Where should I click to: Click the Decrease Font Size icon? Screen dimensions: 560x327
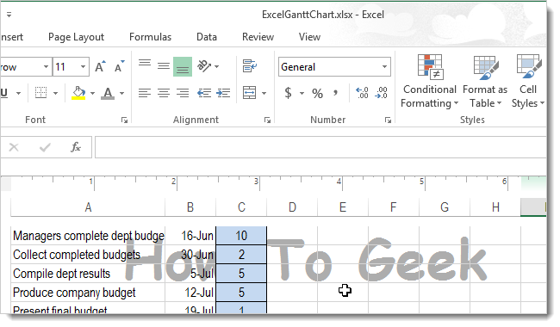tap(119, 66)
